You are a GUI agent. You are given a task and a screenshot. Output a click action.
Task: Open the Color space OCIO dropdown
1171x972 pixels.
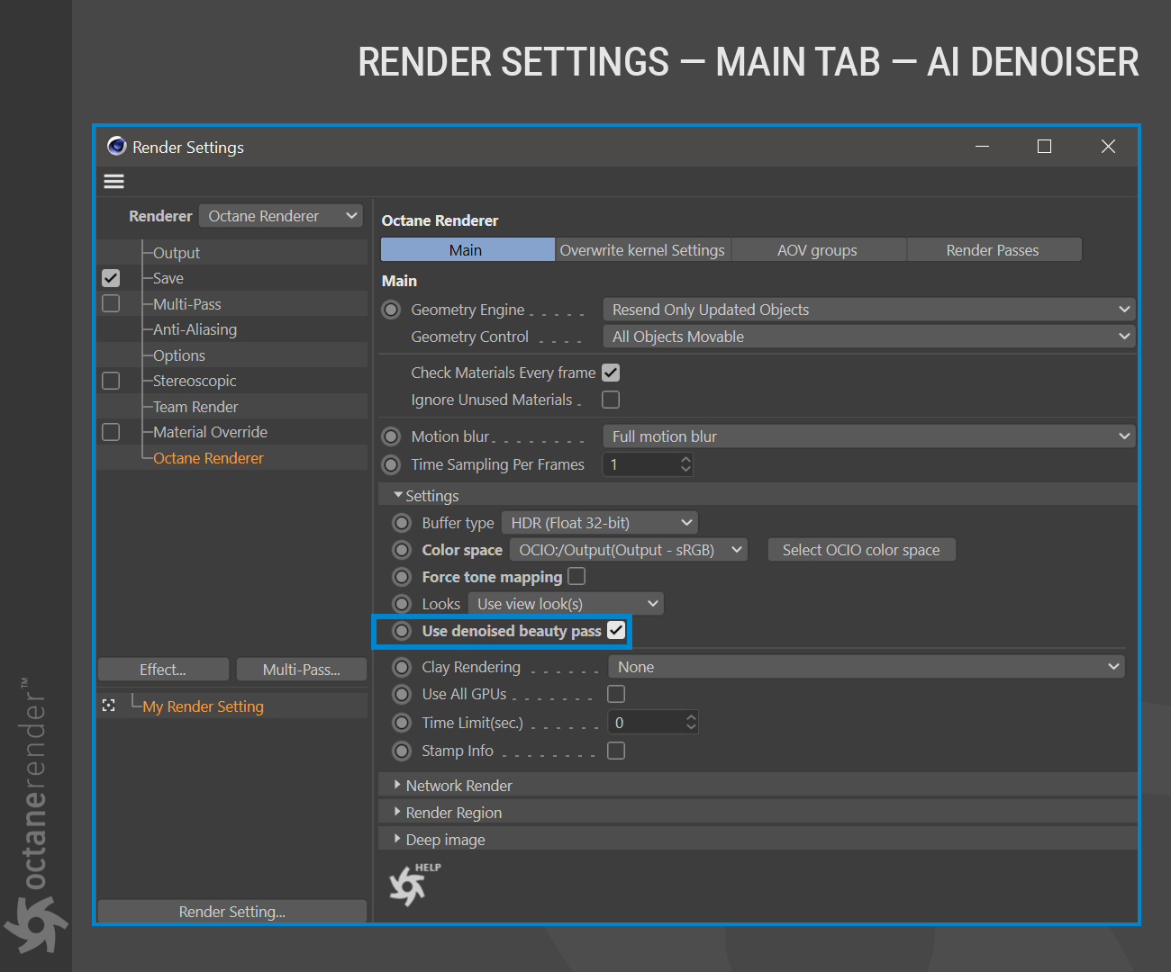[x=629, y=550]
